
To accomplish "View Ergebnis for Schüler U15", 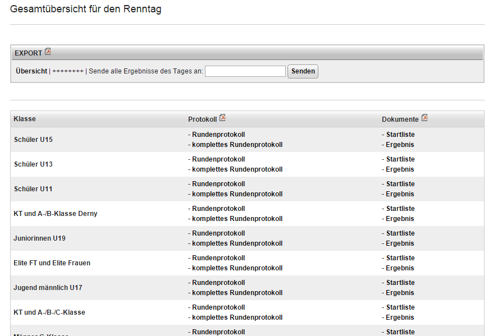I will [400, 145].
